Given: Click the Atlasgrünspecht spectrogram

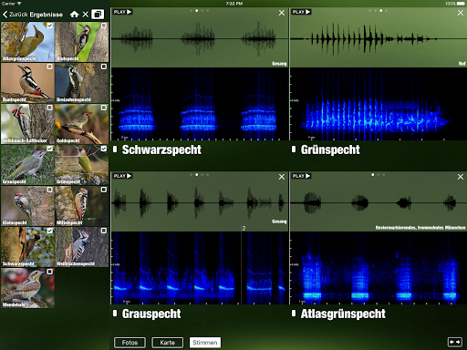Looking at the screenshot, I should pyautogui.click(x=379, y=268).
